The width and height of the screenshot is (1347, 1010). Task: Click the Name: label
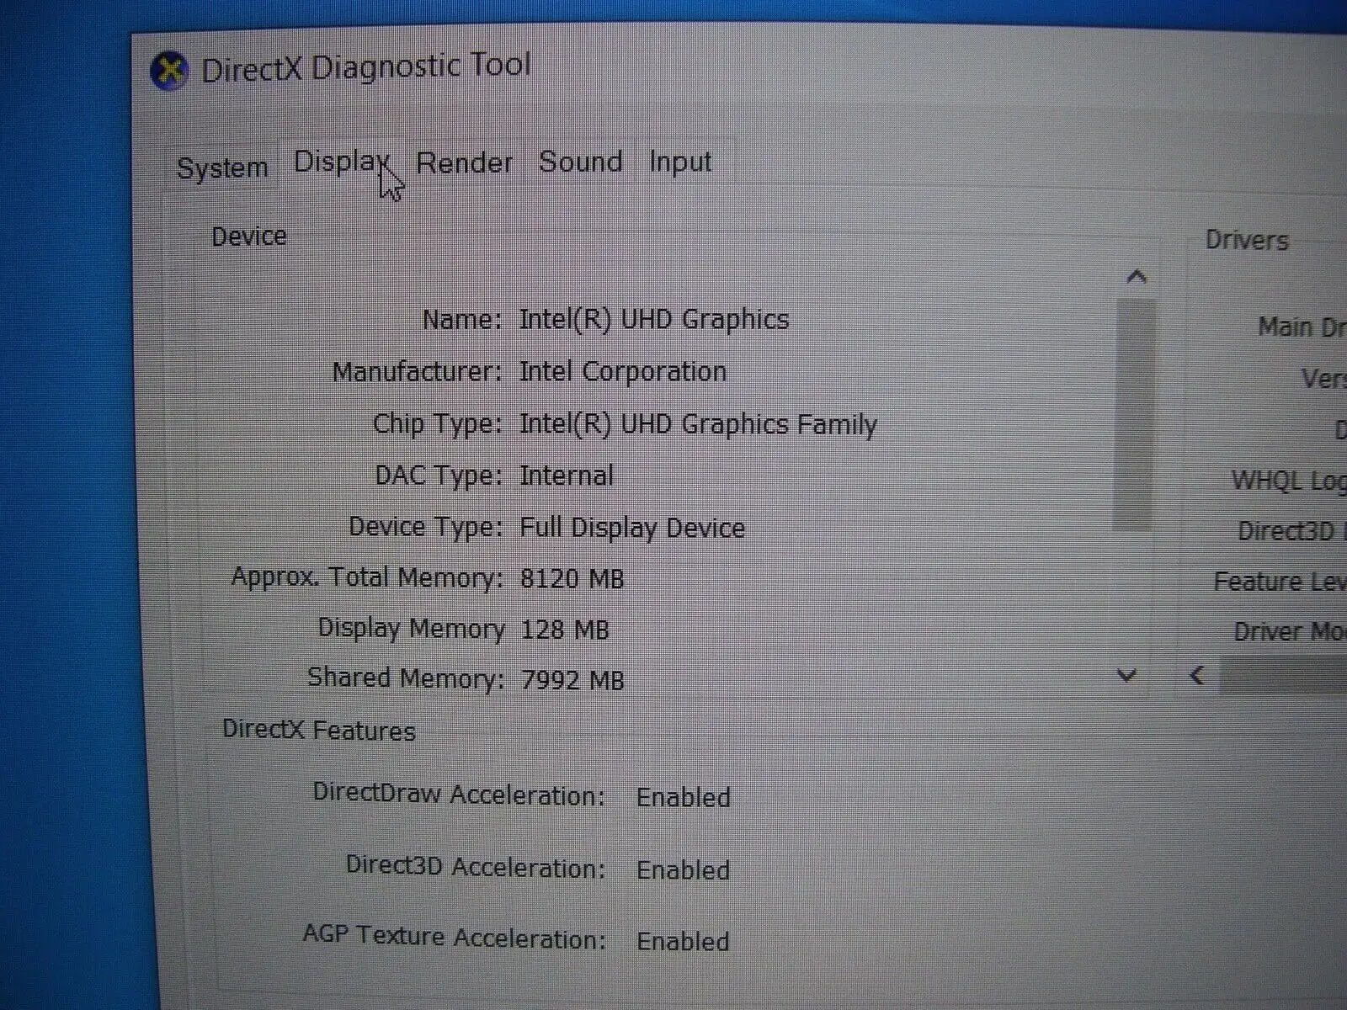pyautogui.click(x=462, y=320)
